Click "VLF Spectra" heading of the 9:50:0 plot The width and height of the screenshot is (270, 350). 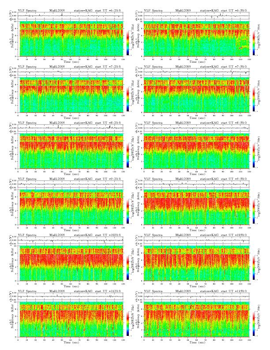153,179
